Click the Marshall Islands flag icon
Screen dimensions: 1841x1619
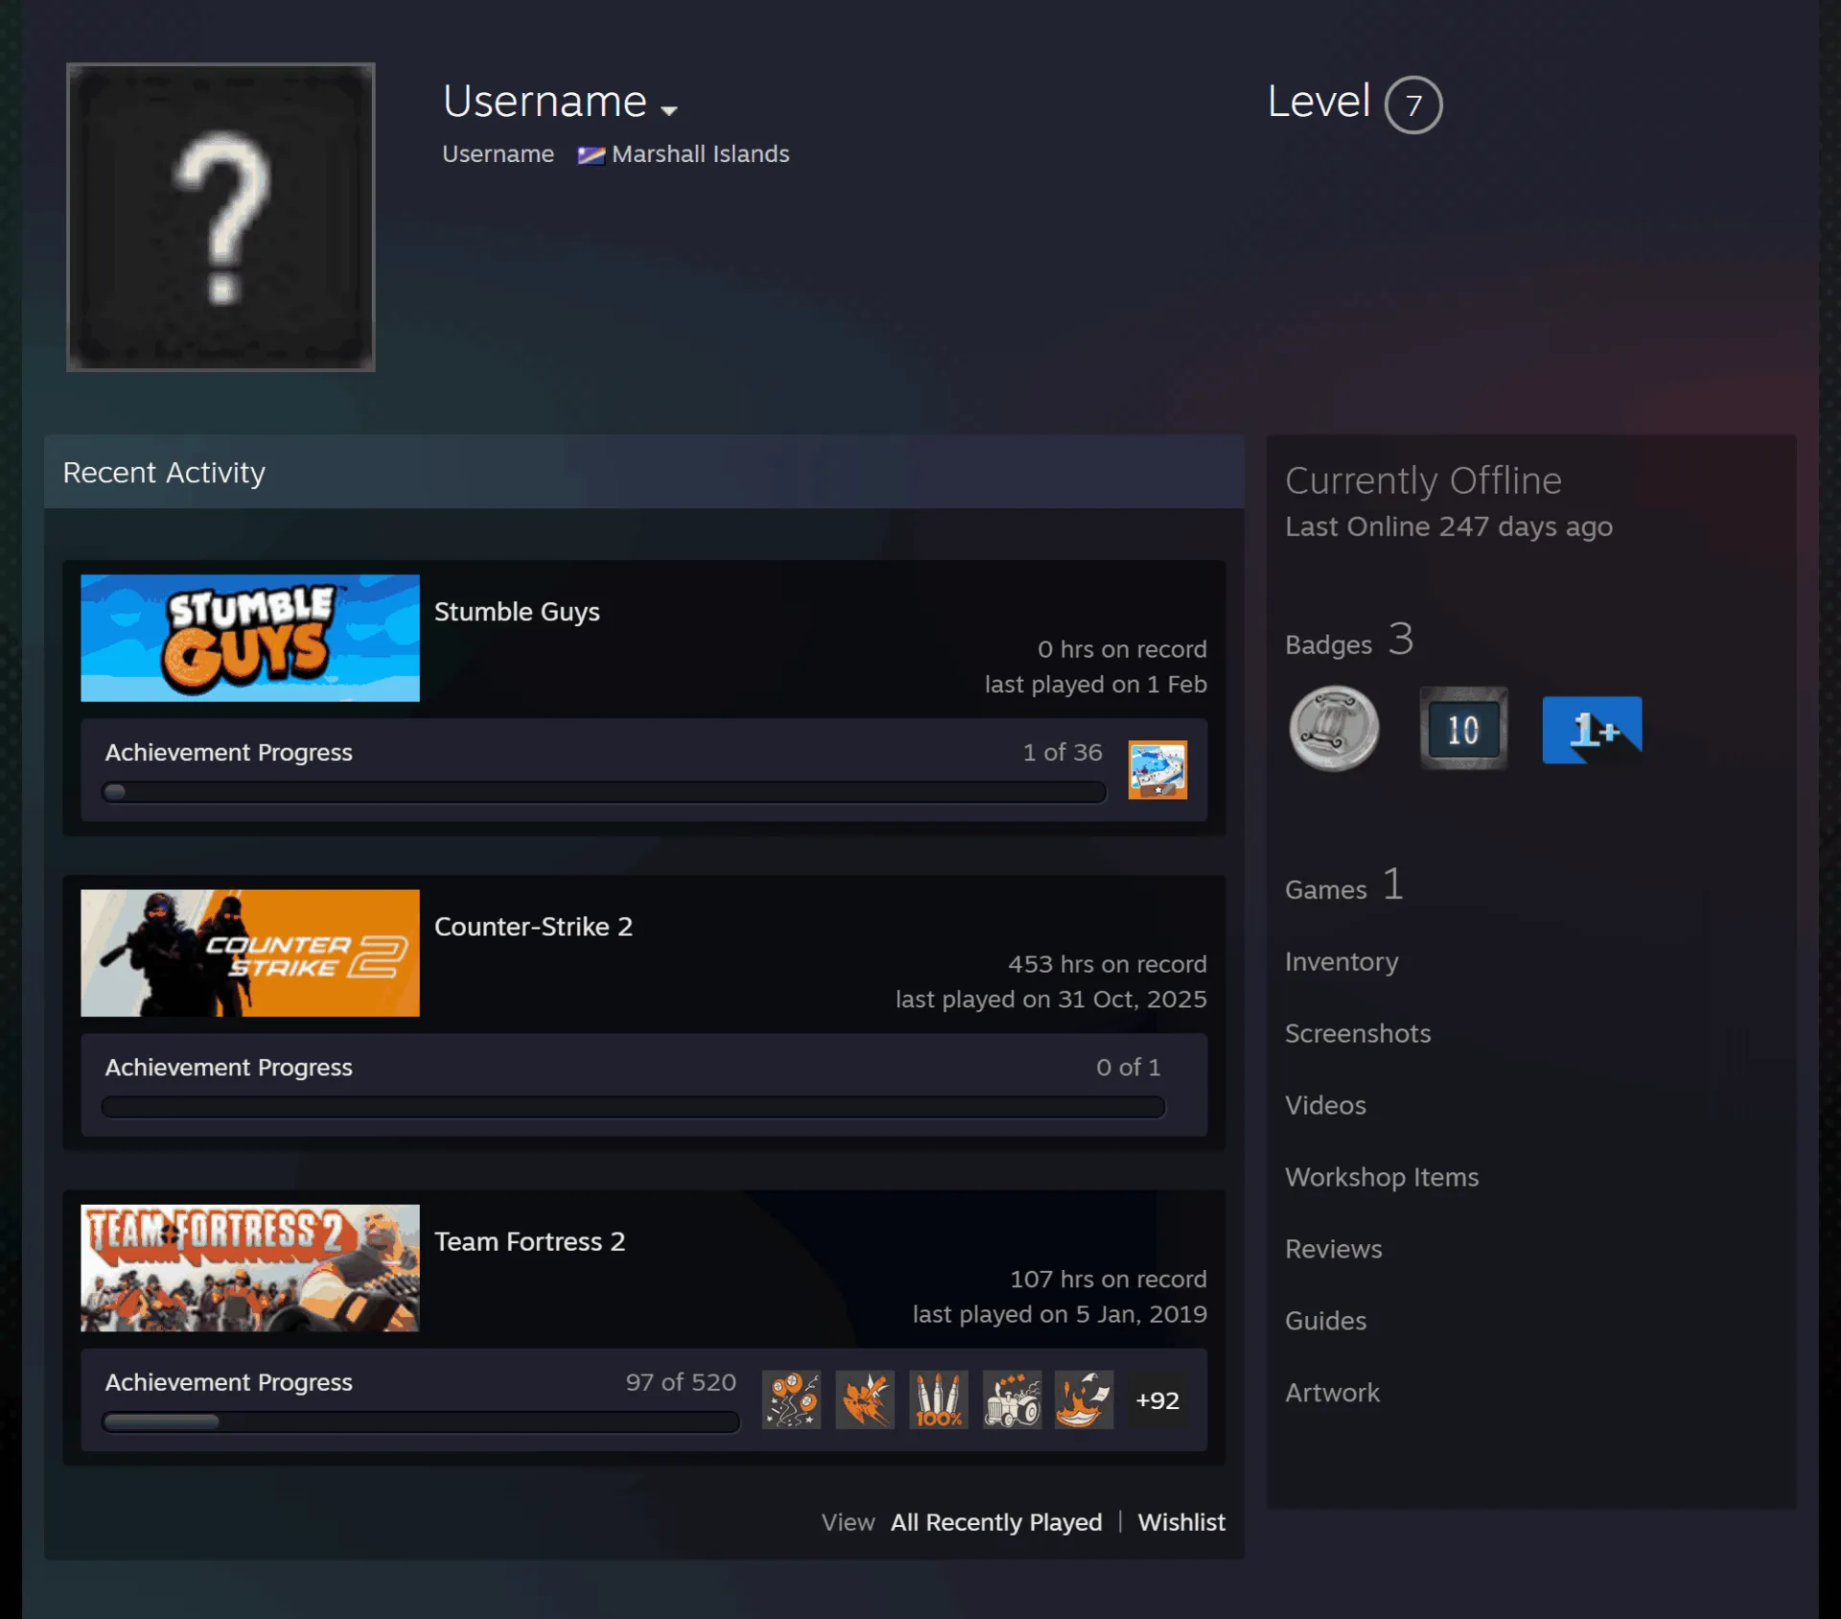click(x=591, y=154)
